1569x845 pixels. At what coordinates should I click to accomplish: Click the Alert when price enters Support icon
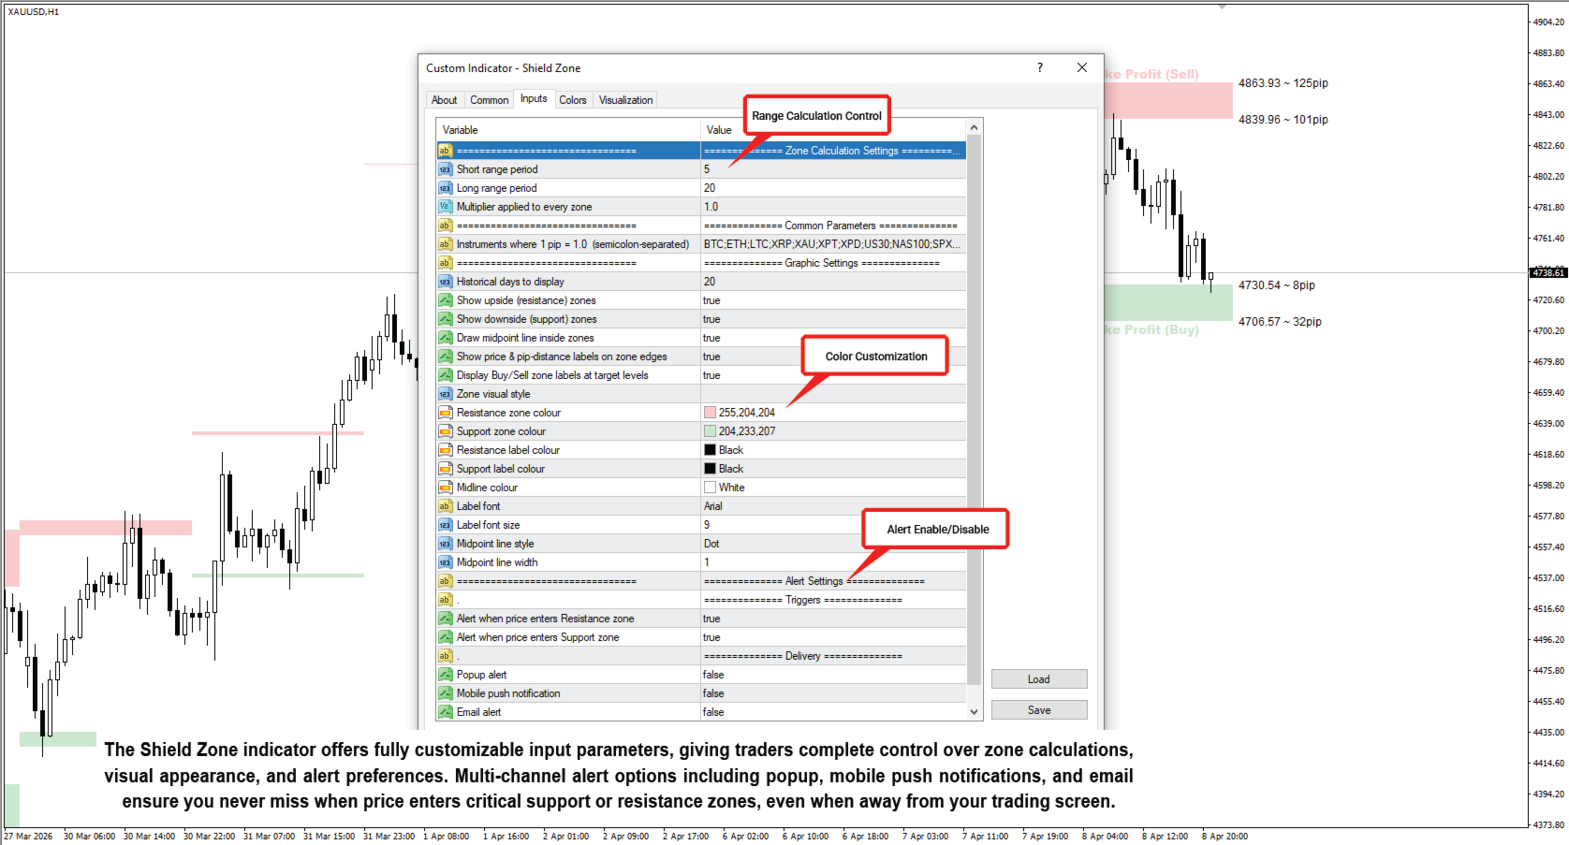446,637
